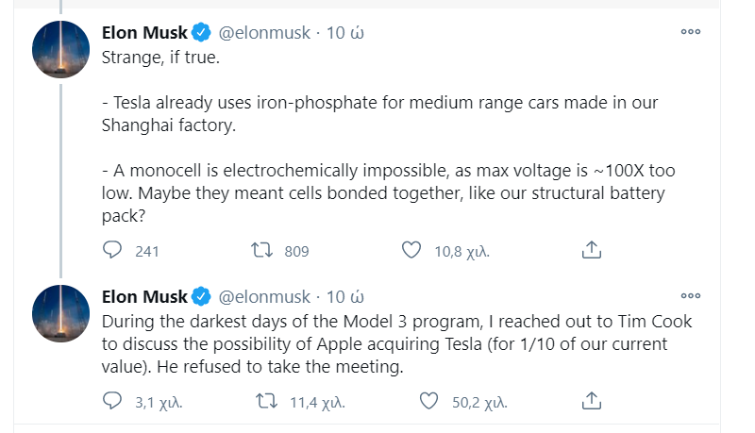Image resolution: width=755 pixels, height=433 pixels.
Task: Share the iron-phosphate tweet
Action: [x=592, y=250]
